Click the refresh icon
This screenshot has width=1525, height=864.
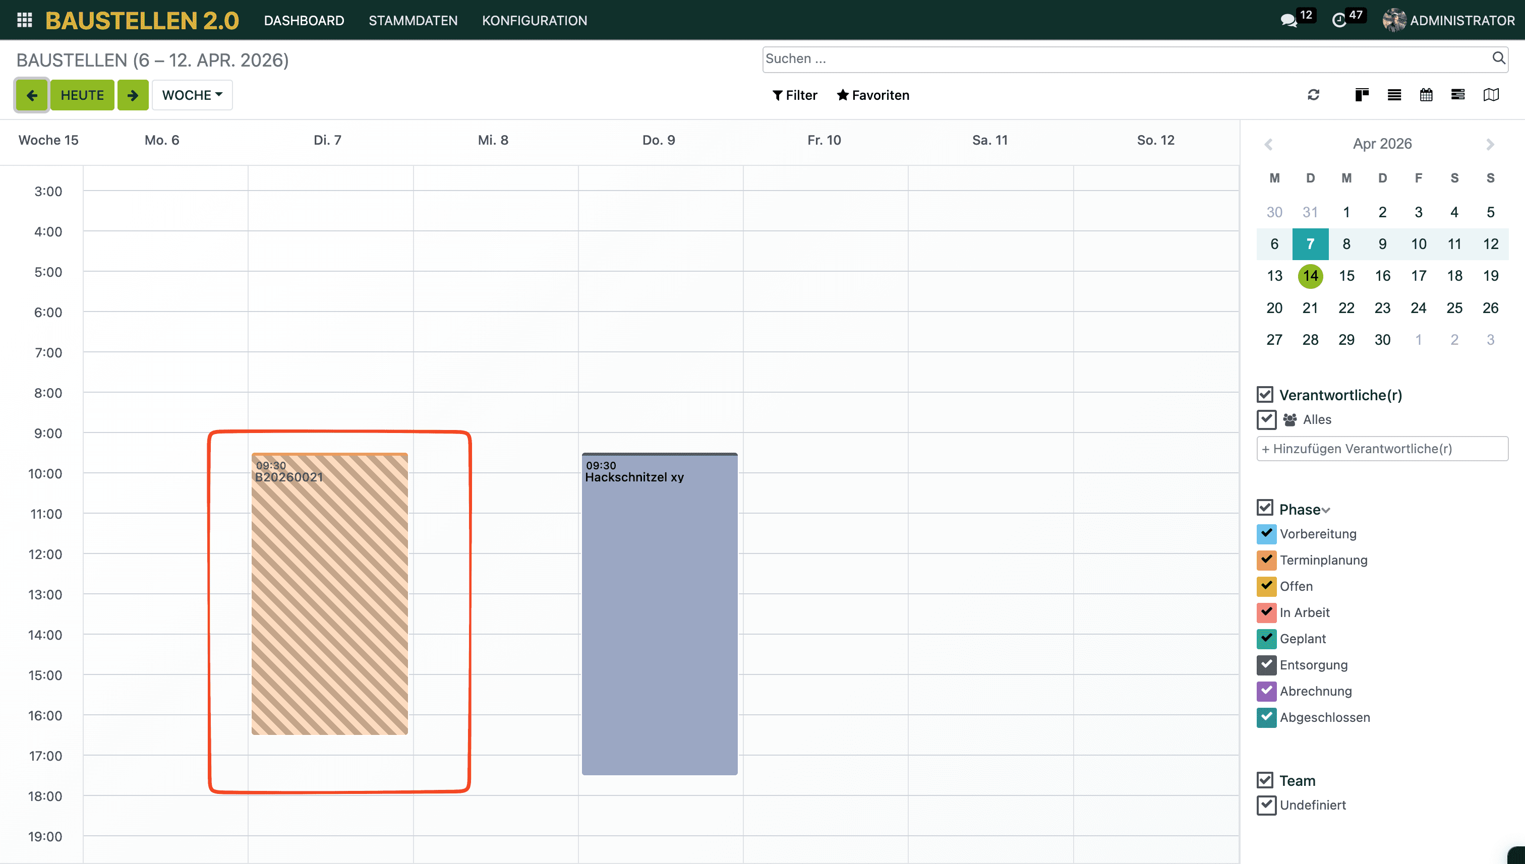[1313, 95]
